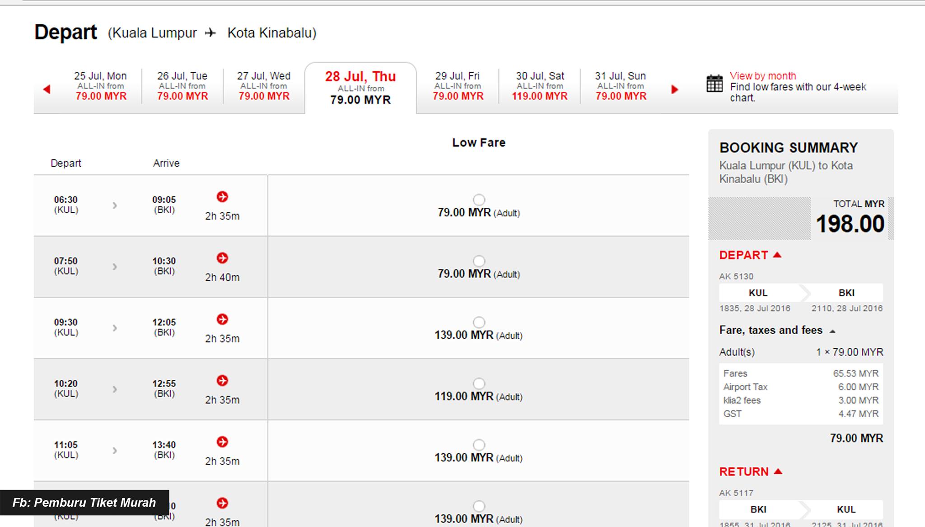
Task: Select the 06:30 flight 79.00 MYR fare
Action: (x=479, y=200)
